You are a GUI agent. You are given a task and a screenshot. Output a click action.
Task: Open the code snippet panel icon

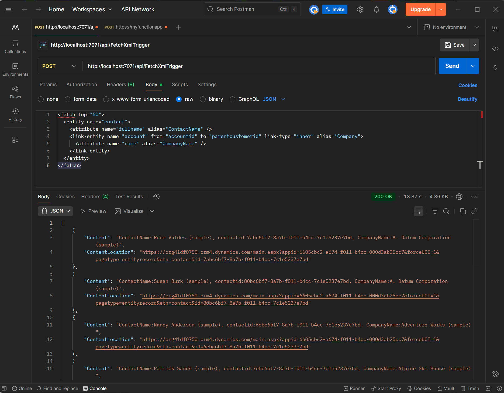pos(495,48)
